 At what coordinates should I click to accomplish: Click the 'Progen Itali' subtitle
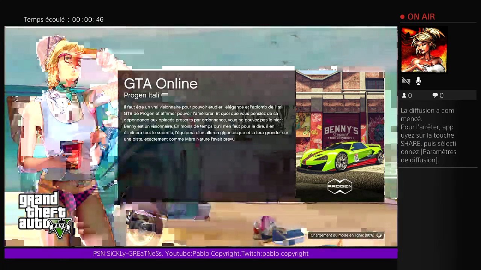tap(142, 95)
